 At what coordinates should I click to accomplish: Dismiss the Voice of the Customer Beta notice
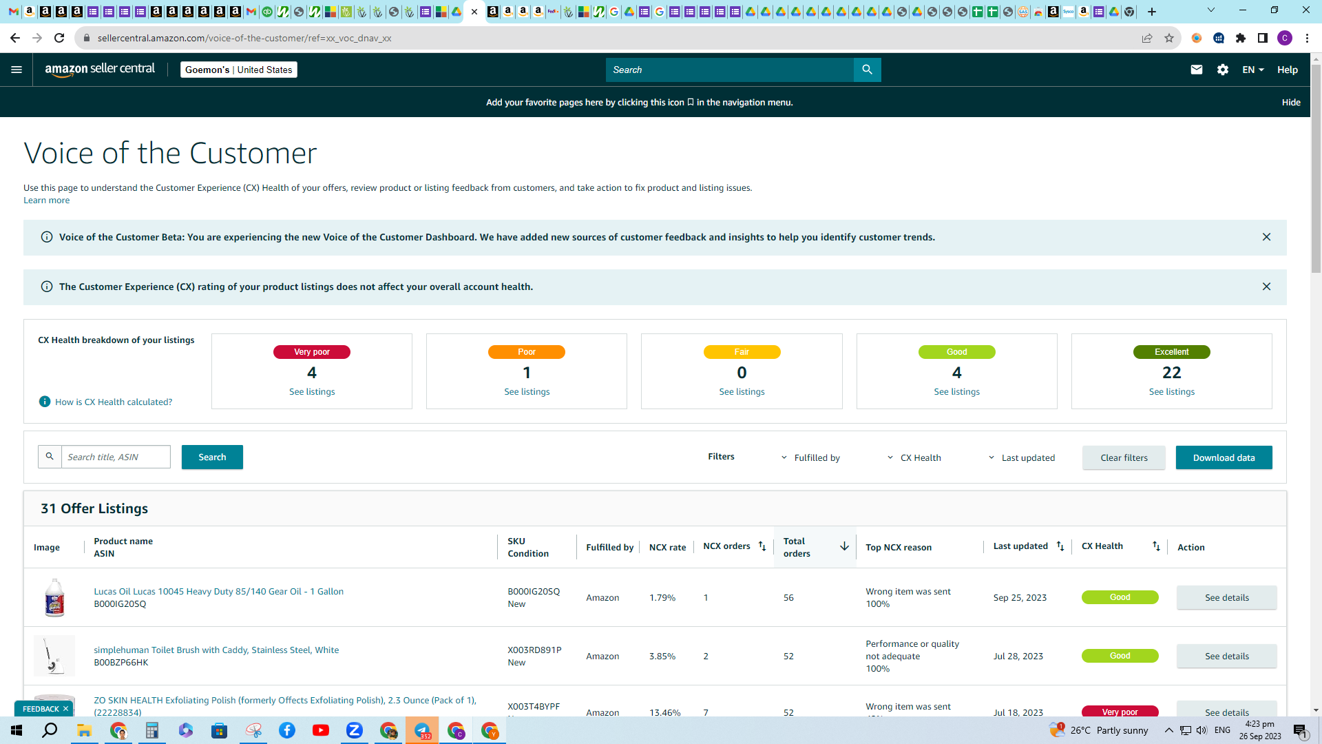tap(1266, 237)
